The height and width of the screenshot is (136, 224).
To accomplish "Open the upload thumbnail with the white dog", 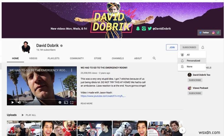I will [130, 128].
